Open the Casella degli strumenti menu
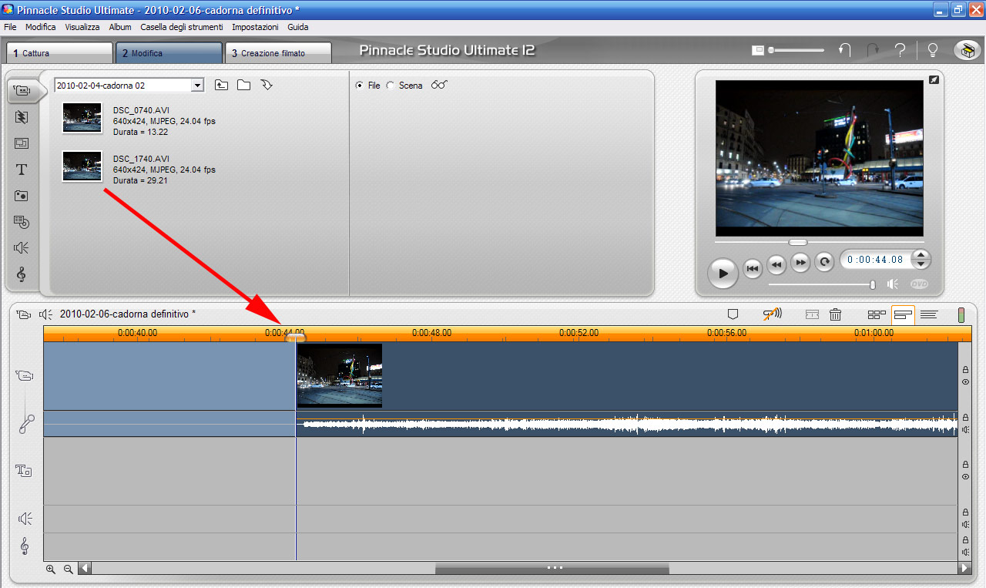This screenshot has width=986, height=588. pos(182,27)
